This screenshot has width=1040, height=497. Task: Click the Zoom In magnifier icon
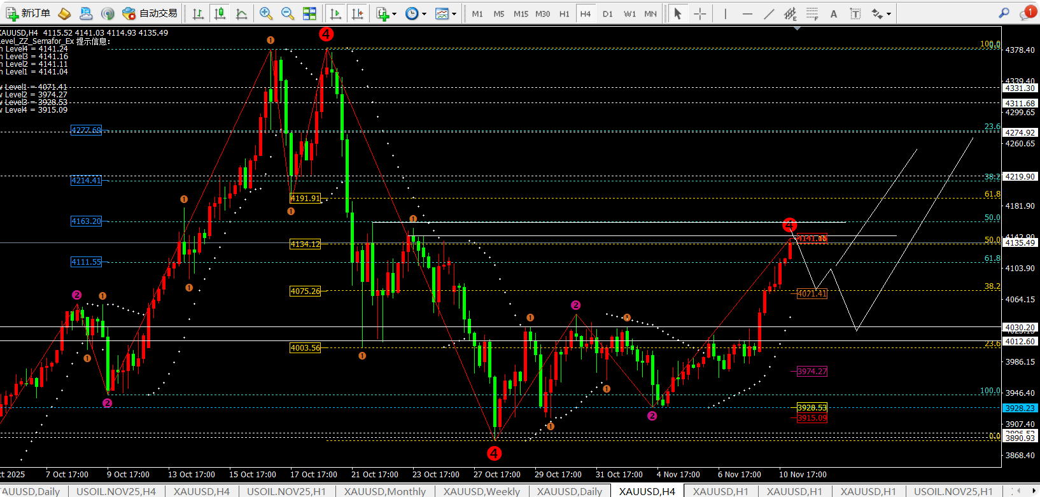(266, 13)
